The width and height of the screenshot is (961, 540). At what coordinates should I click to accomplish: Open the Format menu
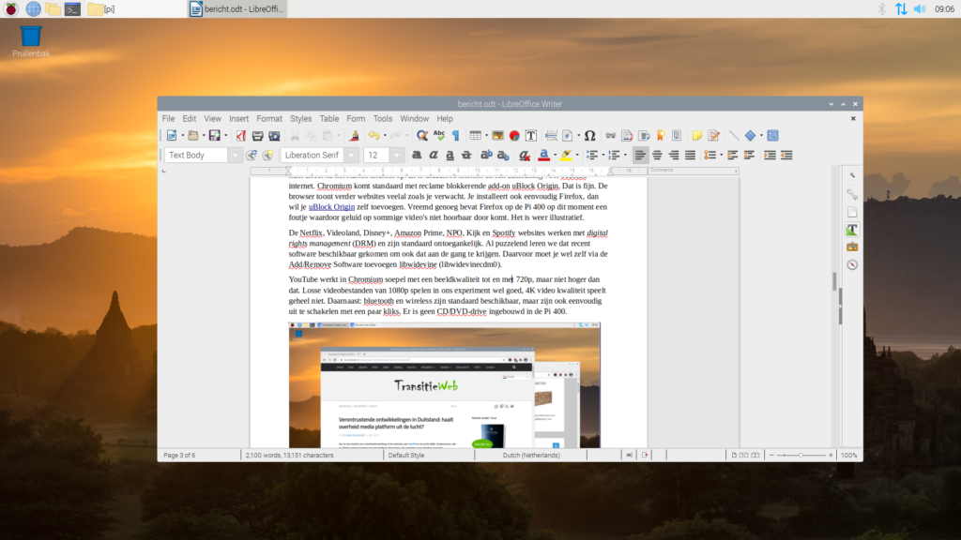tap(269, 119)
